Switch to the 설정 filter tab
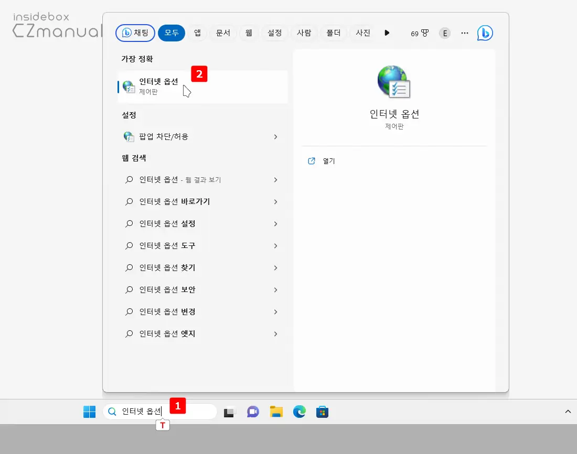577x454 pixels. [x=275, y=33]
